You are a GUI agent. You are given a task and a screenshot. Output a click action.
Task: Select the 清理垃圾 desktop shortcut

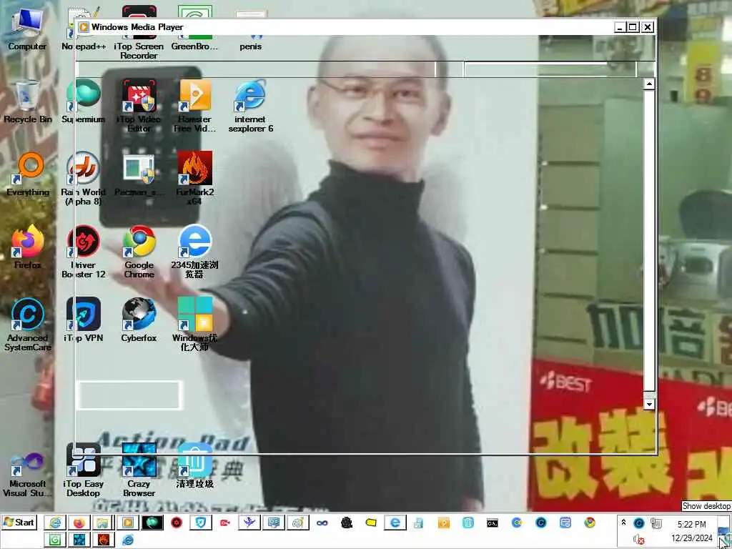click(194, 466)
